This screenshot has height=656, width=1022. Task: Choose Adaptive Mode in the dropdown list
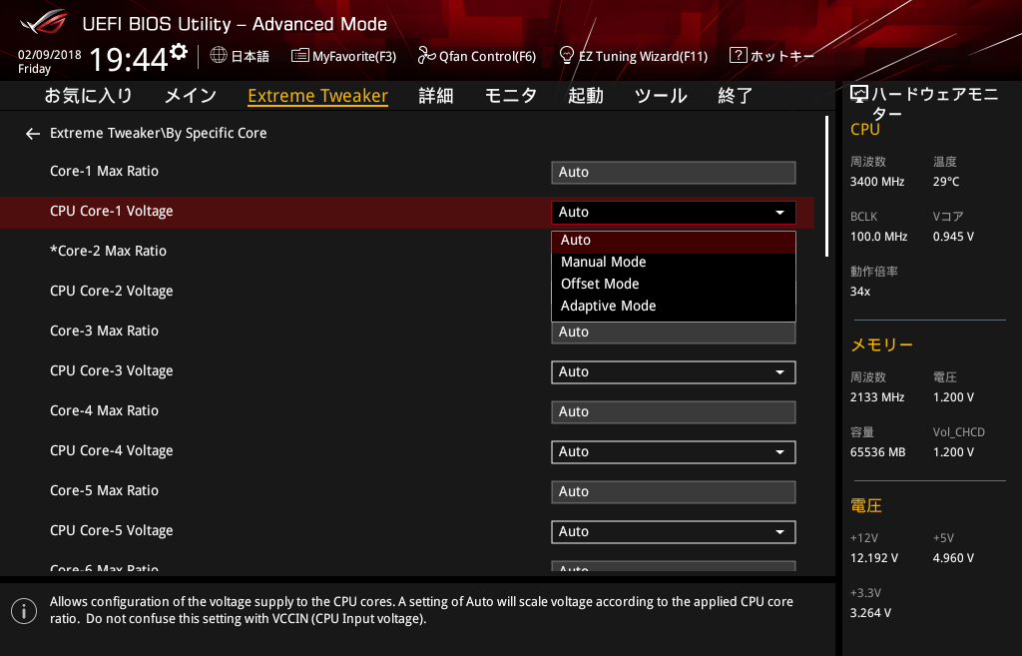pyautogui.click(x=674, y=306)
